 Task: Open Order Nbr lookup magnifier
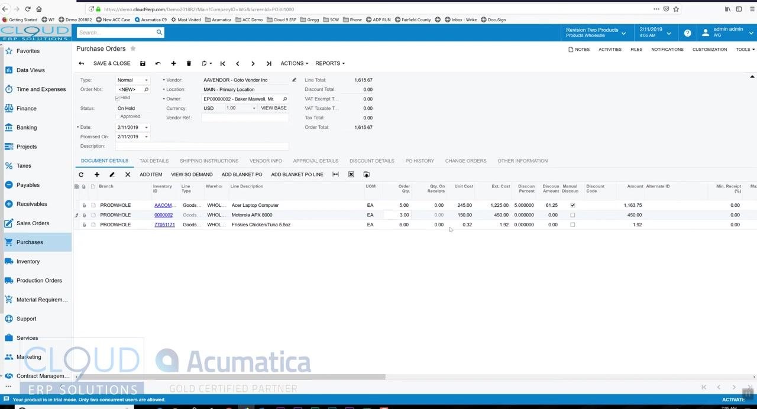pos(146,89)
